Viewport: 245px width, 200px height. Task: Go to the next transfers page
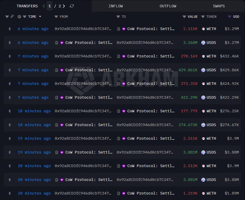click(64, 6)
